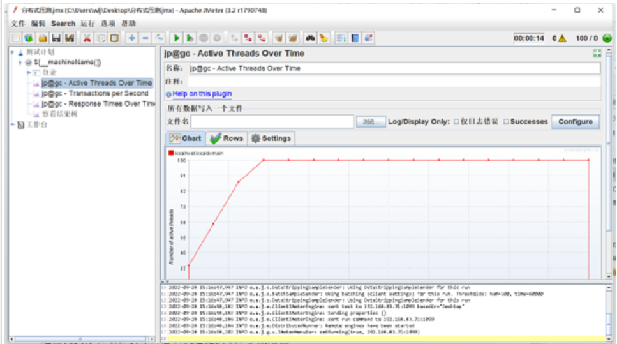Click the green Start test button

pos(177,38)
